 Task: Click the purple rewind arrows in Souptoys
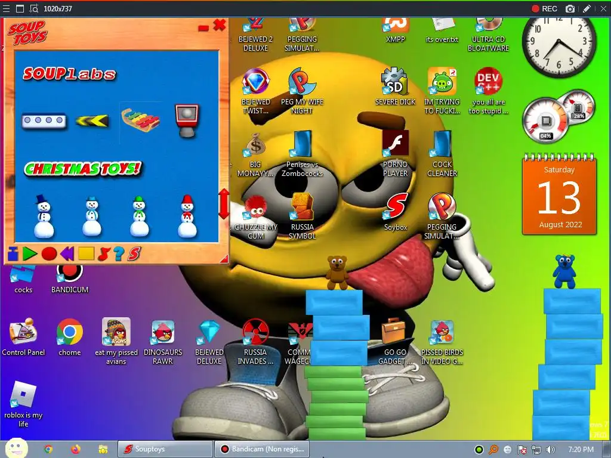tap(67, 254)
